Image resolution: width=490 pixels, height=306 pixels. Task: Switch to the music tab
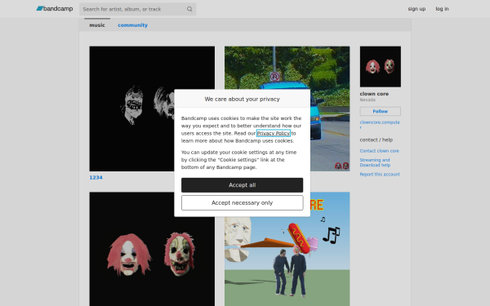tap(97, 25)
